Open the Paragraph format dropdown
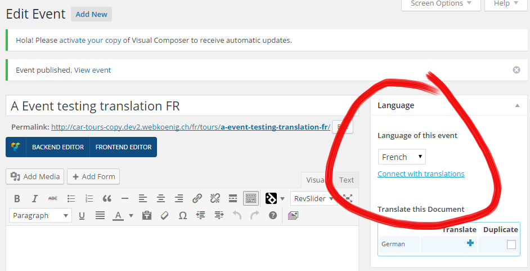Screen dimensions: 530x271 point(41,215)
